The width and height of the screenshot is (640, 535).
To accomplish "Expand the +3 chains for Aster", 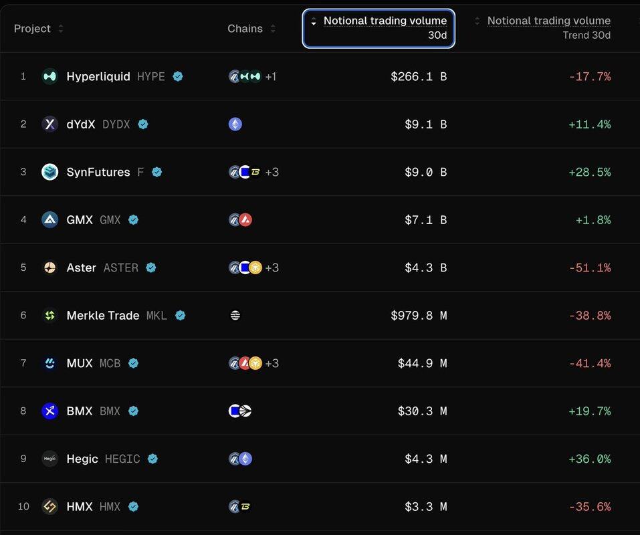I will point(272,267).
